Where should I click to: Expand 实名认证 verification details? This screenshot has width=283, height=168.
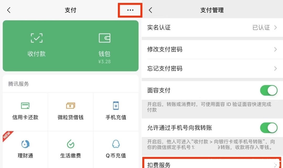276,28
